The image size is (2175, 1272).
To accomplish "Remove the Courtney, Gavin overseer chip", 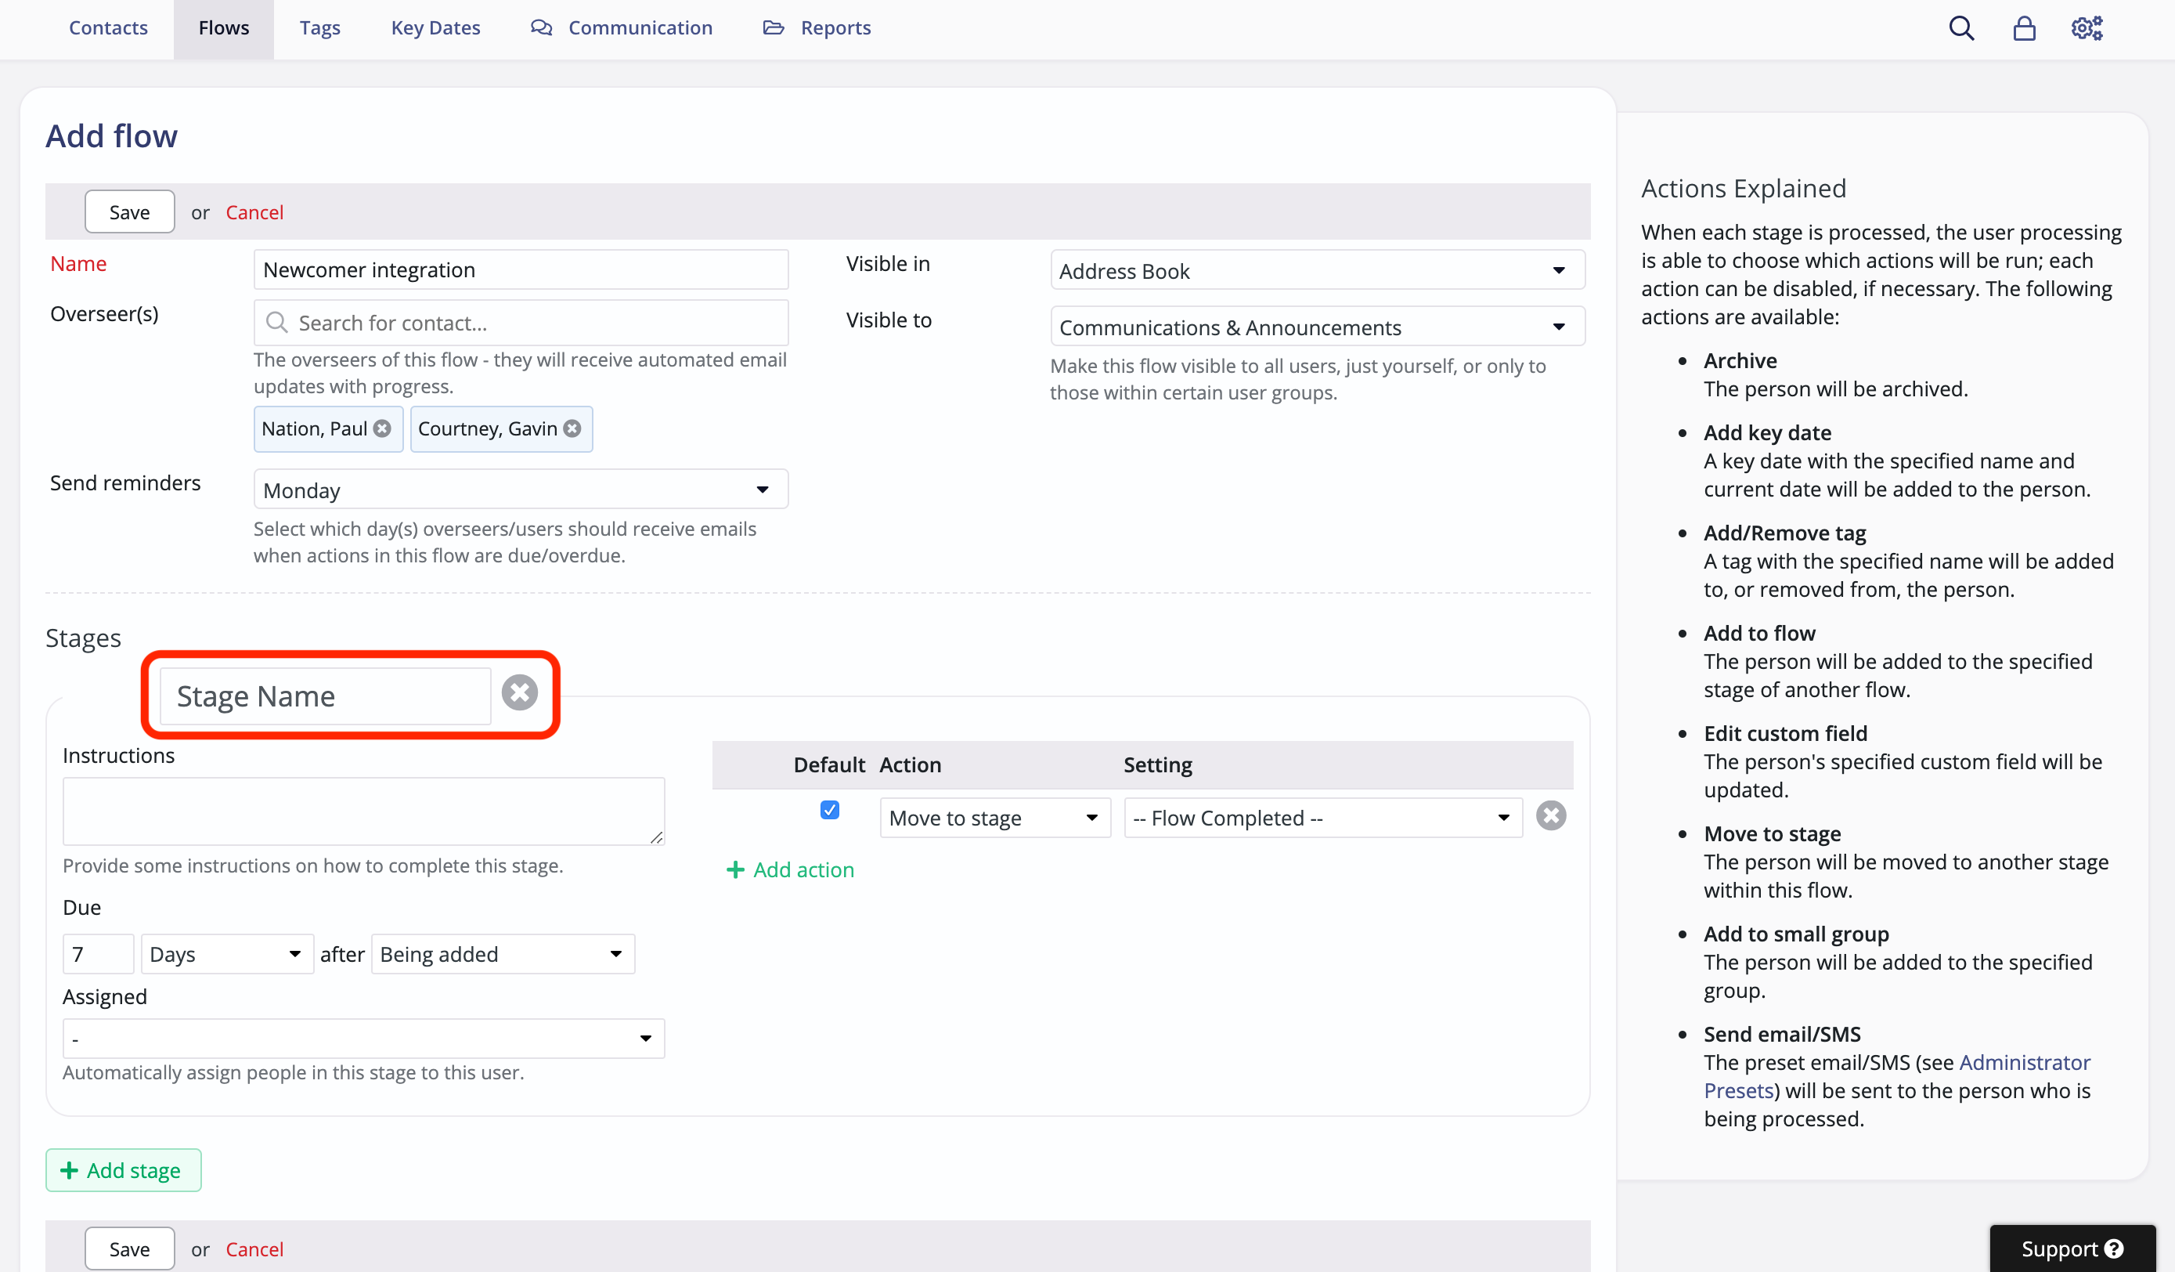I will (x=572, y=428).
